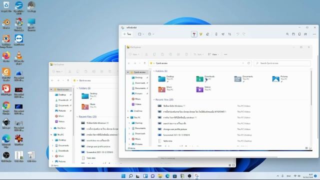Click the undo arrow in Snipping Tool
Screen dimensions: 320x180
pos(238,34)
